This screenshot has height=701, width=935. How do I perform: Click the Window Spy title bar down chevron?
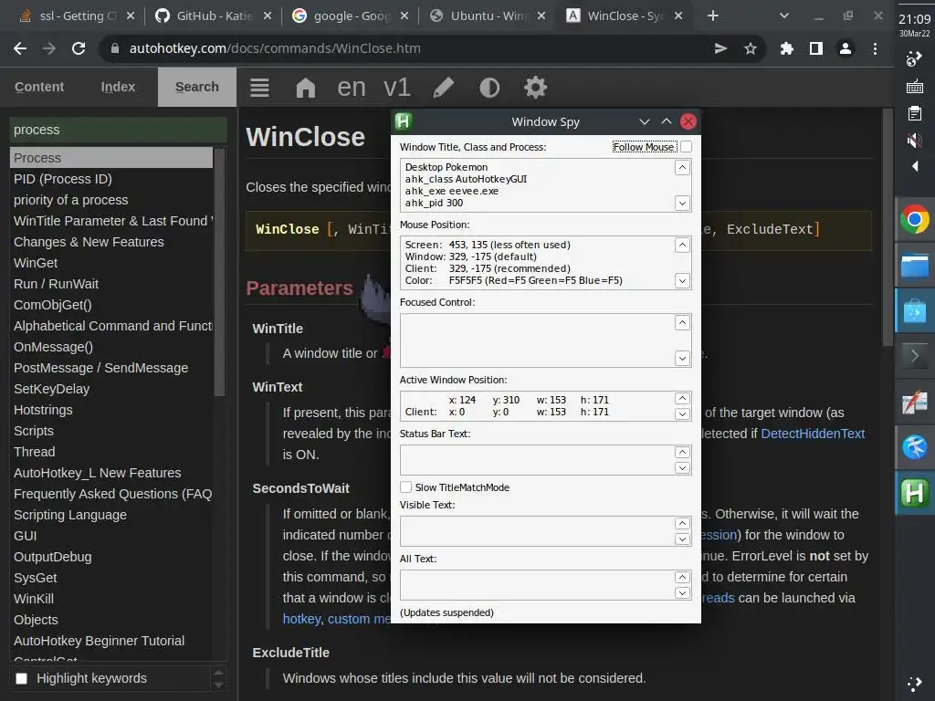click(x=644, y=121)
